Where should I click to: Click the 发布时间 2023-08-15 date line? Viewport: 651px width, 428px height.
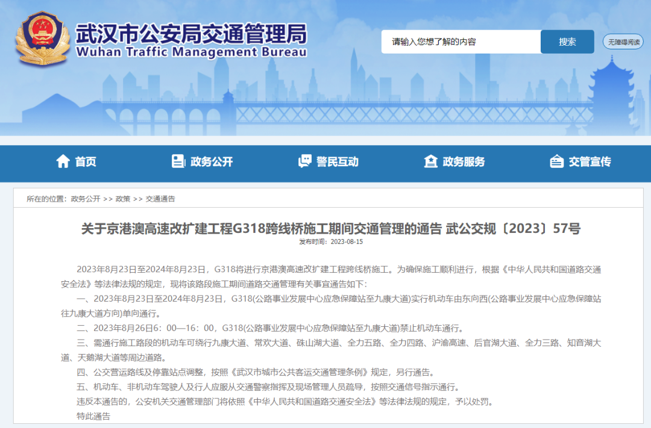[331, 242]
